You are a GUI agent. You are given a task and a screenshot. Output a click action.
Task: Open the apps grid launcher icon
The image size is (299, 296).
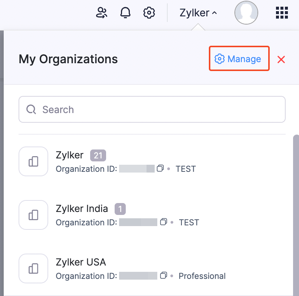pyautogui.click(x=282, y=12)
